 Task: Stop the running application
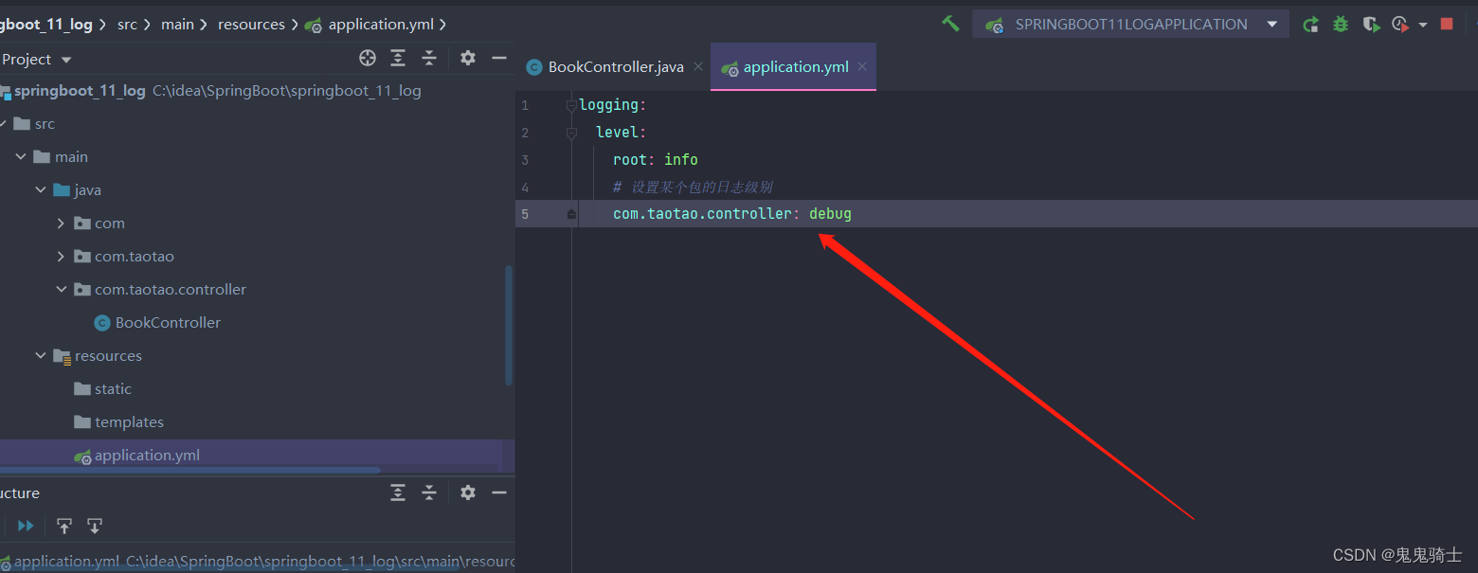[x=1447, y=24]
